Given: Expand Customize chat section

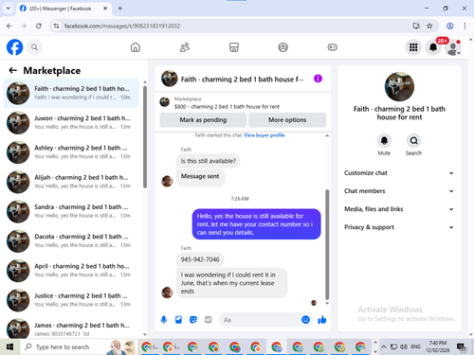Looking at the screenshot, I should (399, 173).
